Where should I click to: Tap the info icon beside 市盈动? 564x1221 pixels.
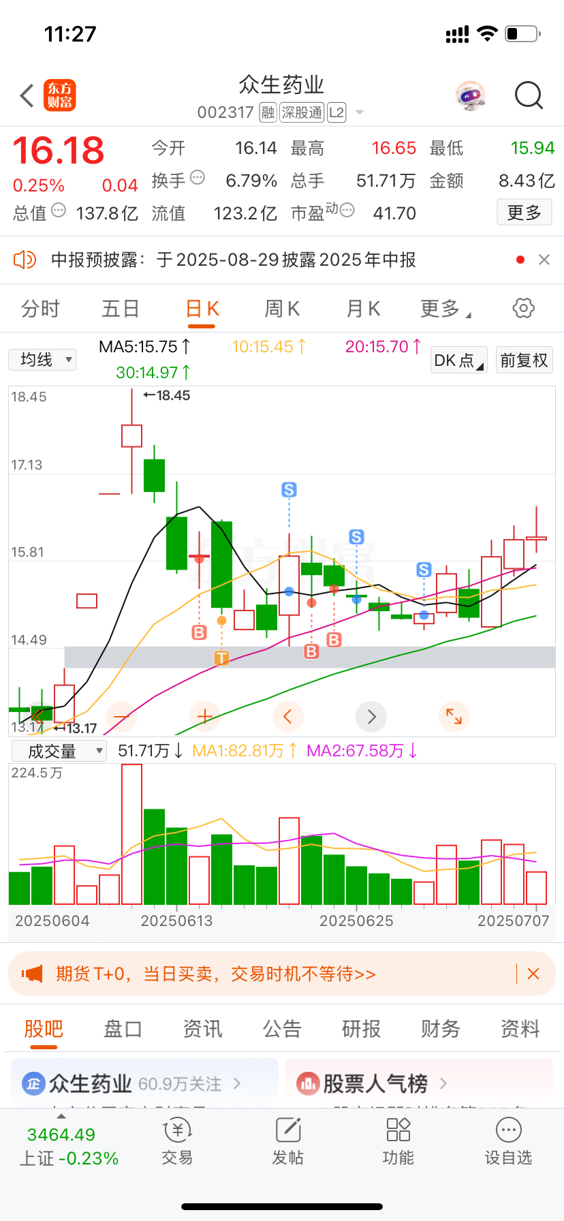tap(347, 210)
